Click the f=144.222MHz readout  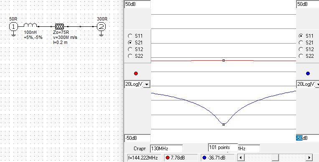coord(144,158)
